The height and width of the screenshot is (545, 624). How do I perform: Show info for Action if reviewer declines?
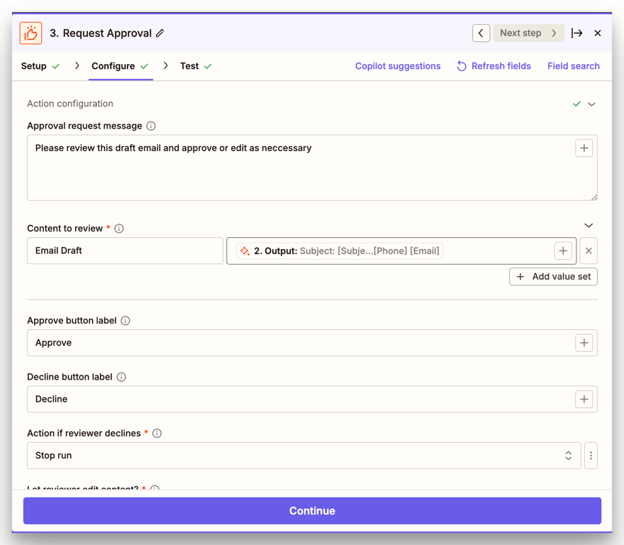pyautogui.click(x=157, y=434)
